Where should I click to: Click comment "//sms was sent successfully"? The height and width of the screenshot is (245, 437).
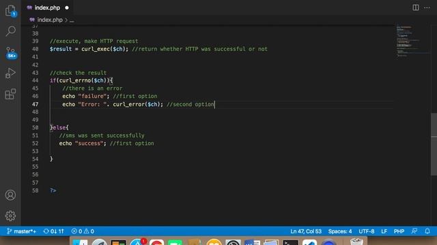point(102,135)
